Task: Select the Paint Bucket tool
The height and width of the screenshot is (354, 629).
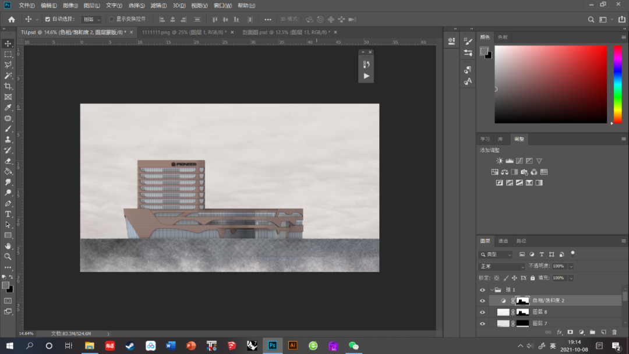Action: click(x=8, y=172)
